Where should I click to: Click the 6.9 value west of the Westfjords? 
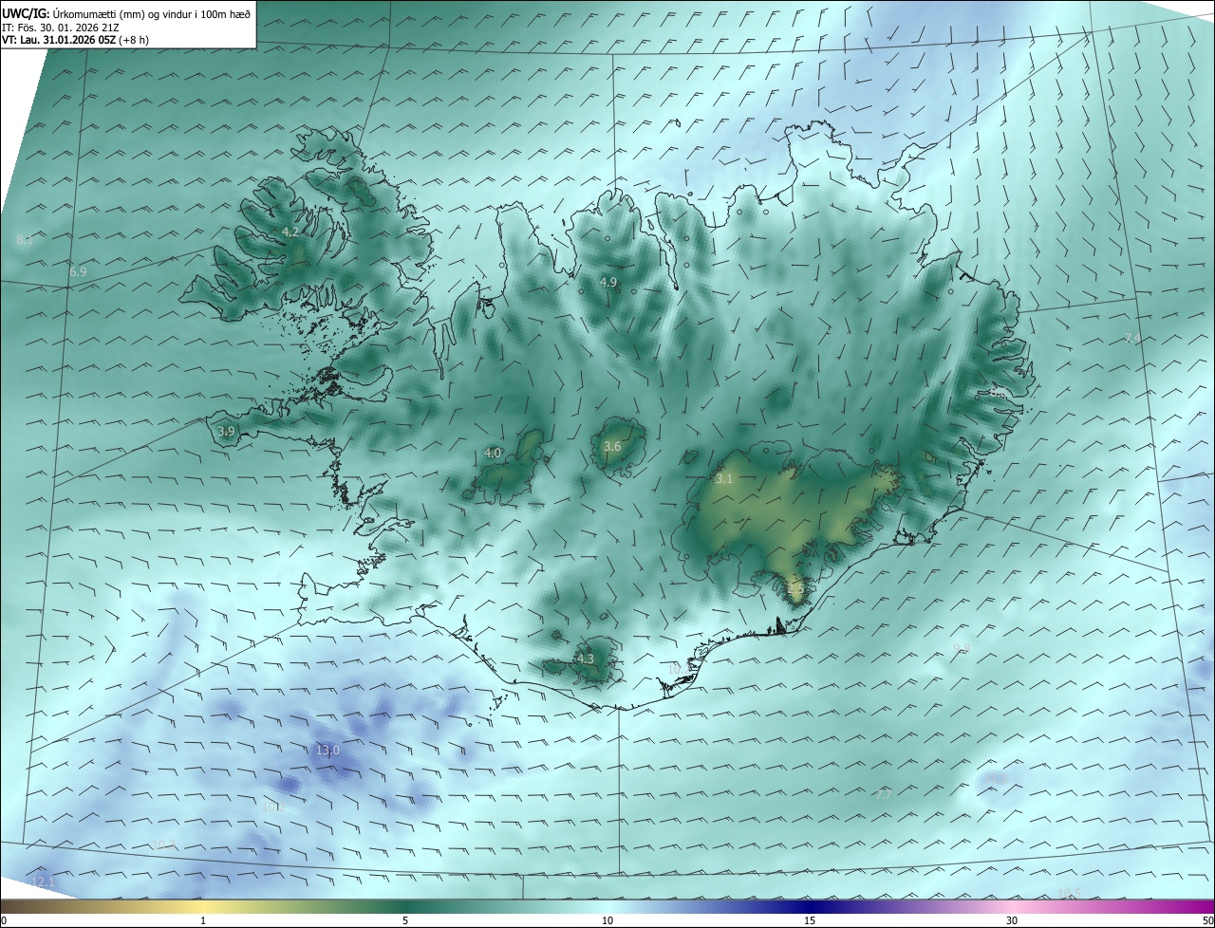(78, 272)
